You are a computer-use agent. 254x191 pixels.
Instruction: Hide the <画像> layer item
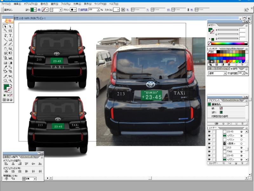point(209,144)
